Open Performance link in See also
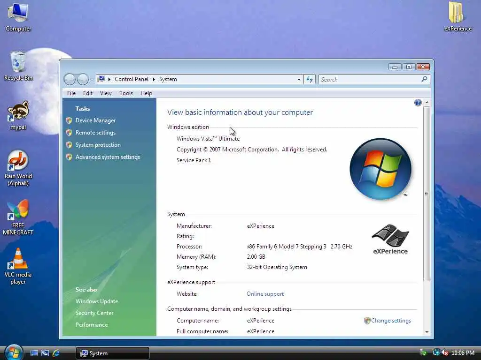481x360 pixels. click(92, 325)
